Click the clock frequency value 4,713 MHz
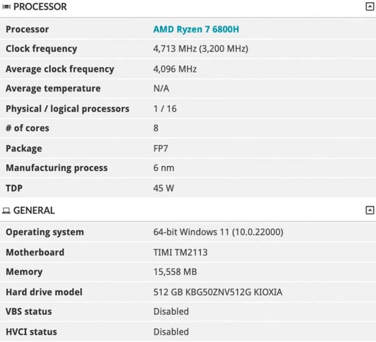The width and height of the screenshot is (376, 342). [x=201, y=49]
